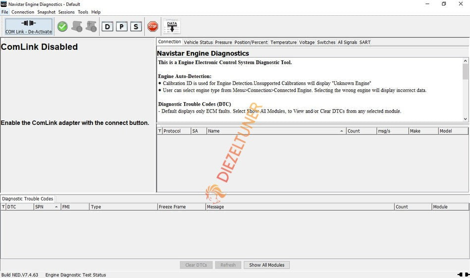Click the Navistar Engine Diagnostics heading

pyautogui.click(x=203, y=53)
